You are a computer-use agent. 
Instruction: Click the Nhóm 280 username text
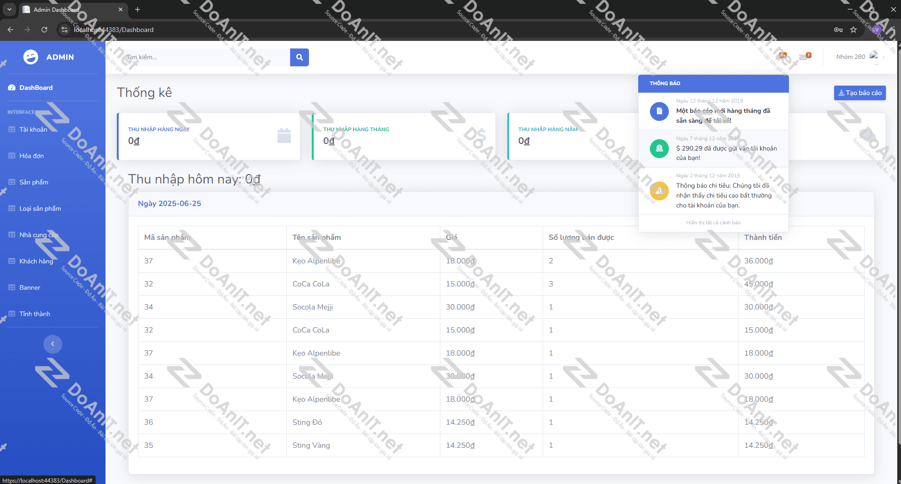click(851, 57)
